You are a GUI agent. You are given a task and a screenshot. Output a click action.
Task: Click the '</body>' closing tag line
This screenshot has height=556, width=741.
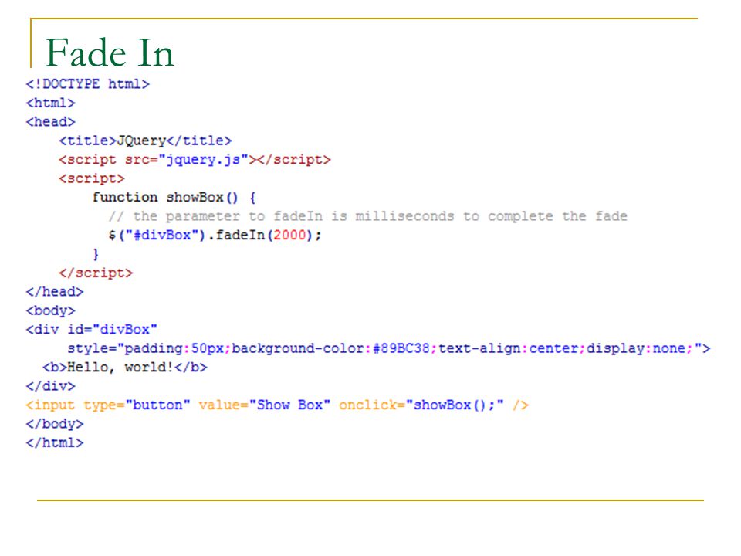(x=55, y=424)
